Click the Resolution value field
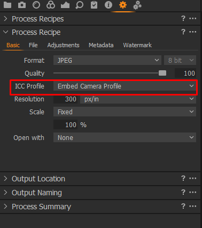The width and height of the screenshot is (202, 228). pyautogui.click(x=65, y=99)
